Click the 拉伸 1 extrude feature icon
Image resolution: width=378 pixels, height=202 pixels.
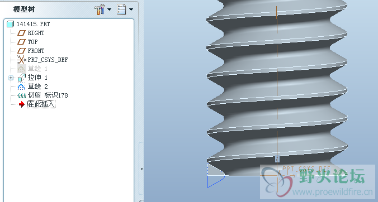click(21, 78)
